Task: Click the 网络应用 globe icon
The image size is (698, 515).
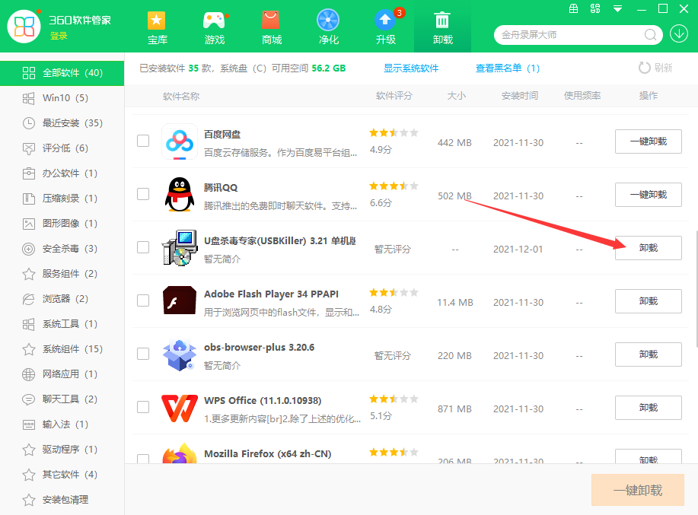Action: tap(28, 374)
